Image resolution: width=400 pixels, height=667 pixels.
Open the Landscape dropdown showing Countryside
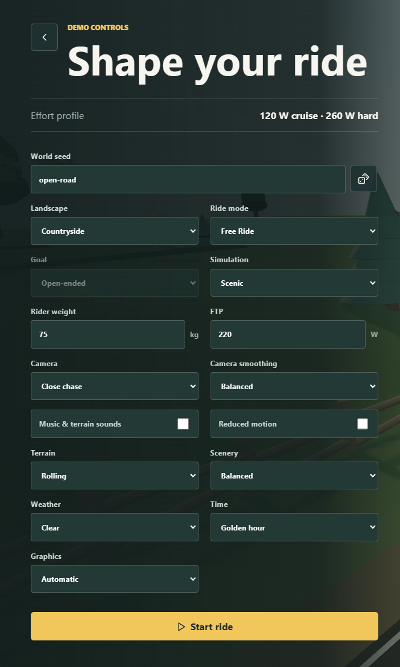click(114, 231)
